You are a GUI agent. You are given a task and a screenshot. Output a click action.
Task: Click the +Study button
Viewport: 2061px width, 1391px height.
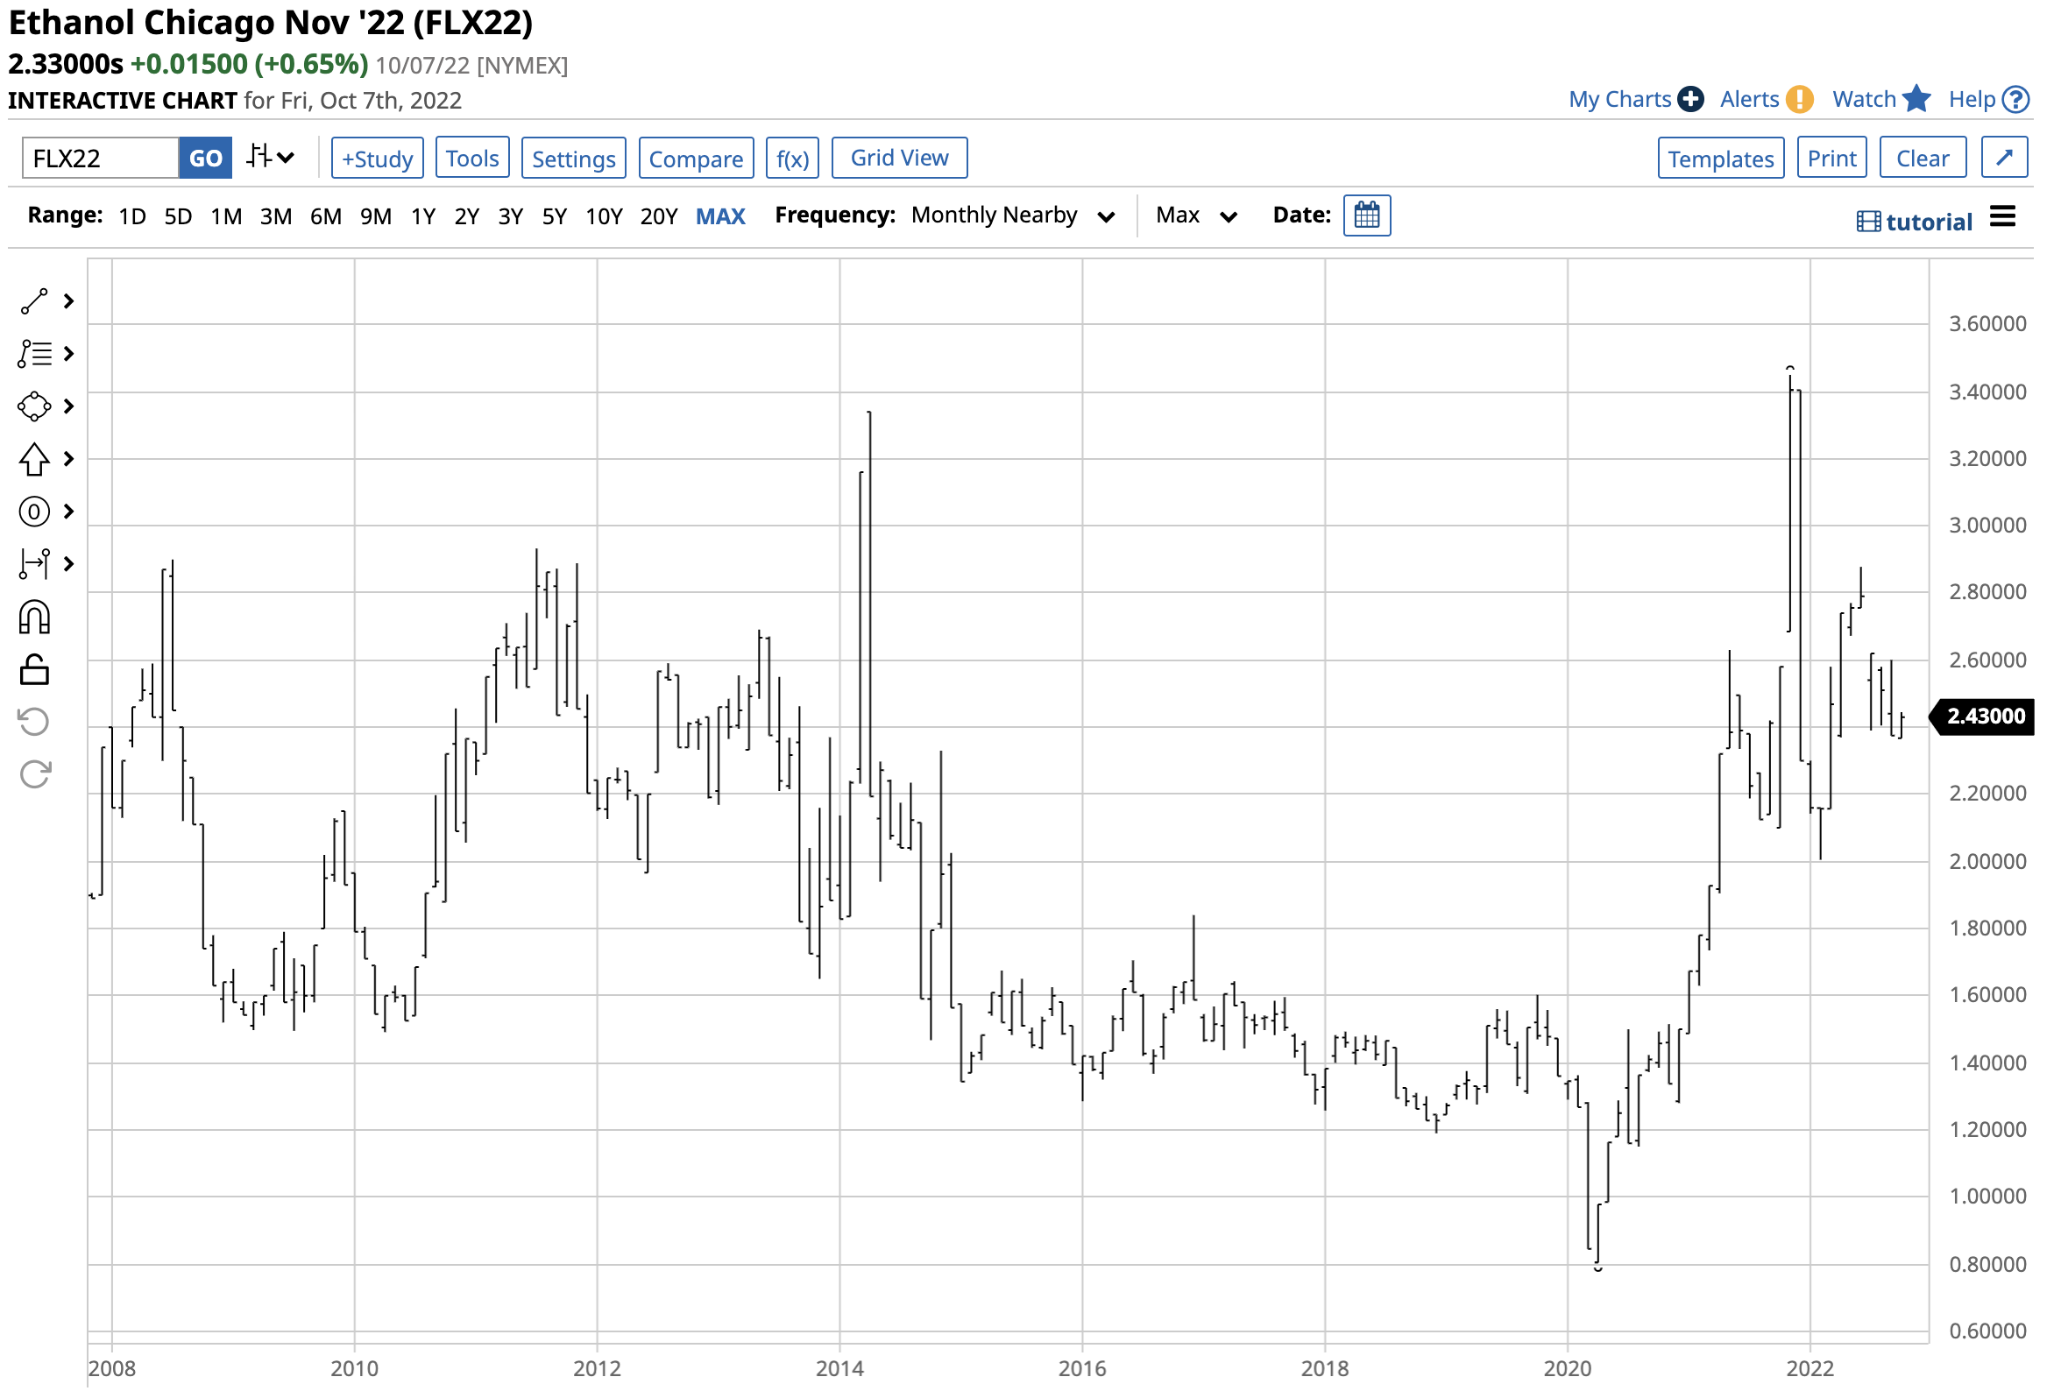coord(378,159)
